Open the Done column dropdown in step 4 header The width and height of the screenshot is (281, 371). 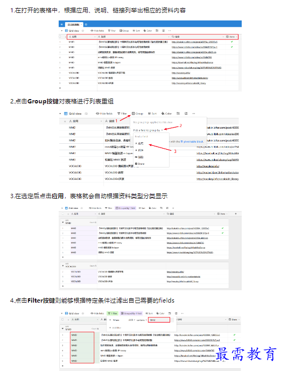point(239,319)
